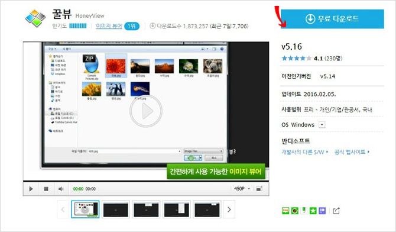The image size is (396, 232).
Task: Share via the green circle Band icon
Action: pyautogui.click(x=295, y=211)
